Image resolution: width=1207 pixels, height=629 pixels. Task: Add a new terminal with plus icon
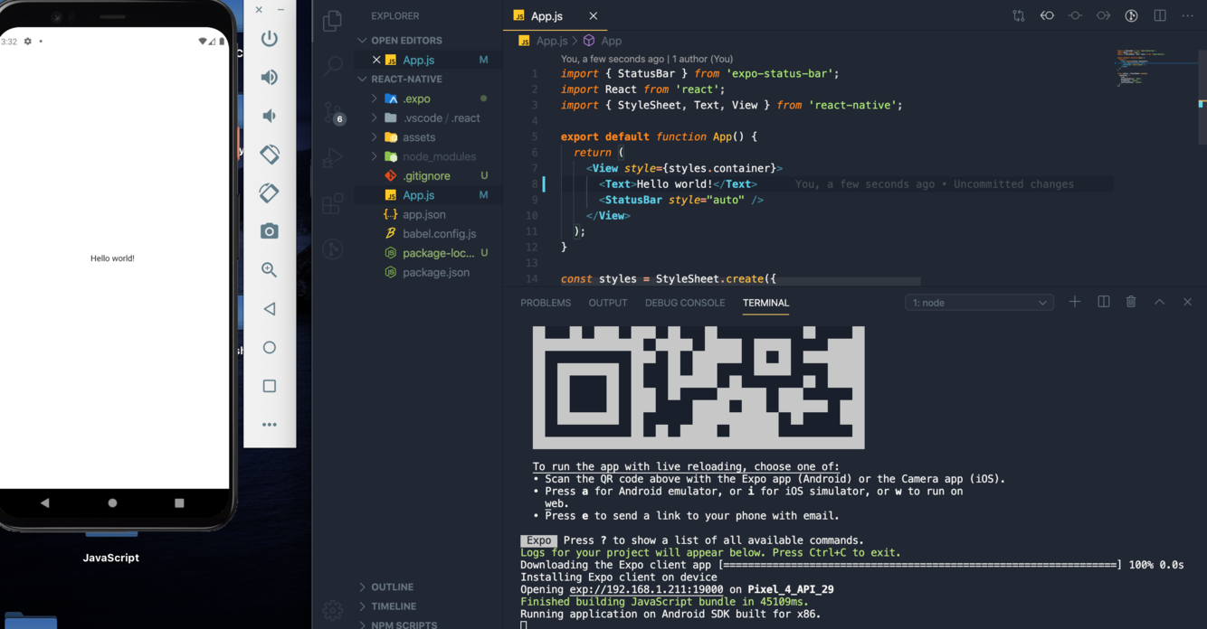[x=1075, y=302]
